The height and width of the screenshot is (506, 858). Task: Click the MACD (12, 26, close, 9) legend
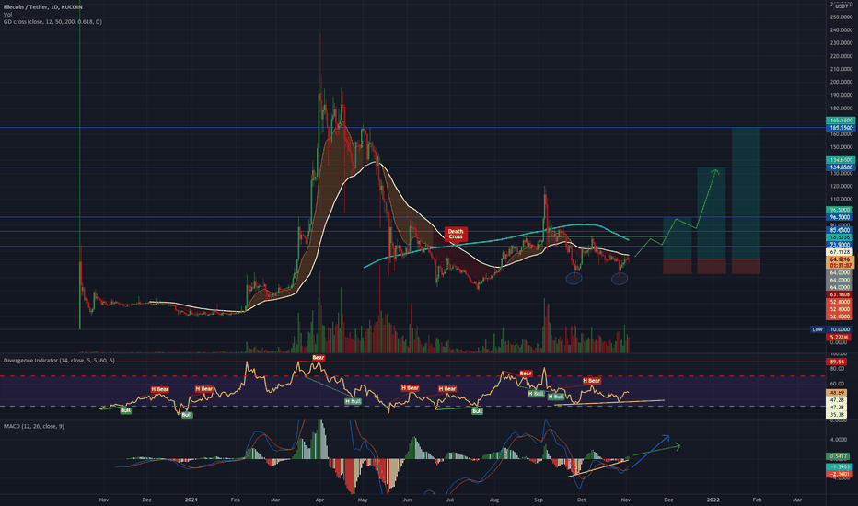pos(34,426)
